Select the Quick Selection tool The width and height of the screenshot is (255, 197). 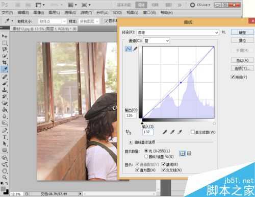pyautogui.click(x=5, y=56)
